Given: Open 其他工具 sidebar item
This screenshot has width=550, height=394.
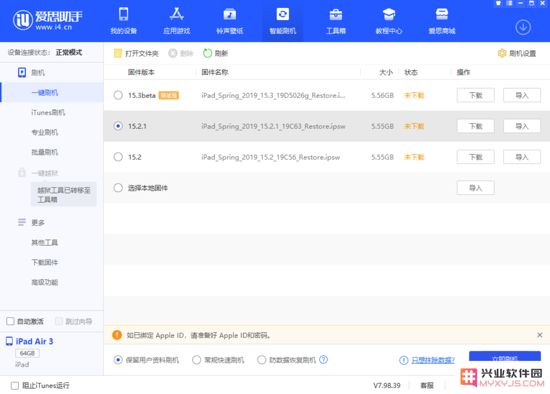Looking at the screenshot, I should click(x=45, y=243).
